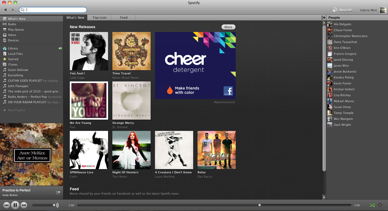The width and height of the screenshot is (388, 211).
Task: Pause the current song
Action: pos(15,205)
